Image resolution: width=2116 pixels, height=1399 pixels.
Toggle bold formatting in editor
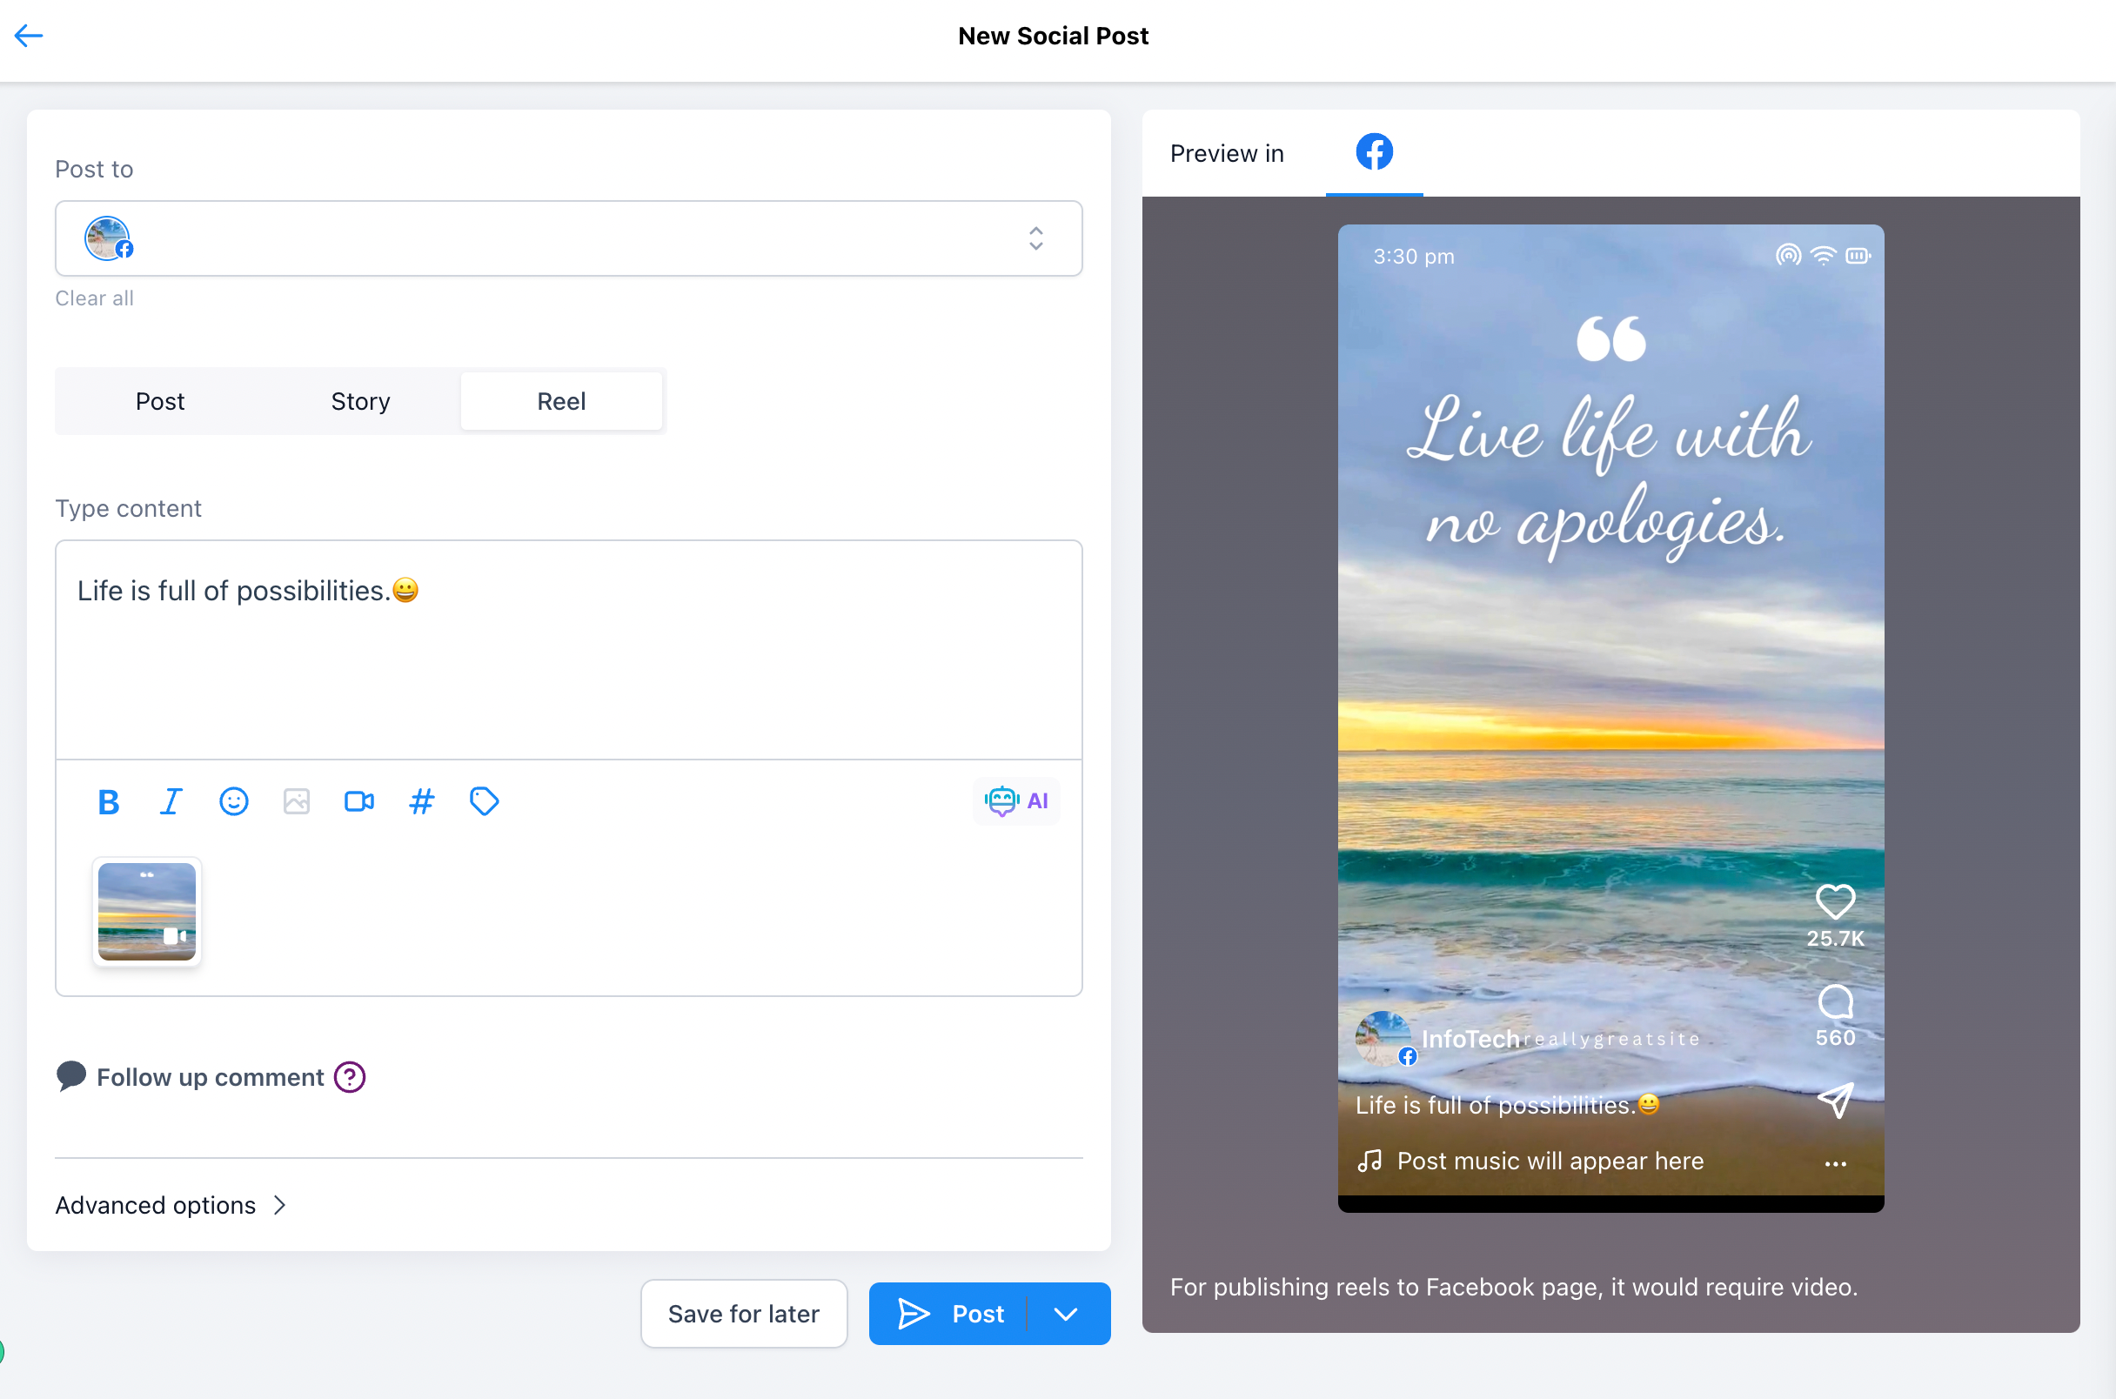point(108,801)
